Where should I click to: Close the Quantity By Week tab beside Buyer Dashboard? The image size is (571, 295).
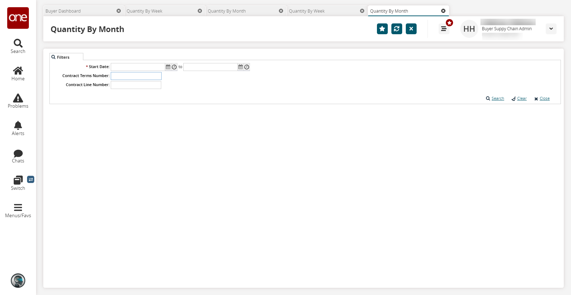(200, 11)
